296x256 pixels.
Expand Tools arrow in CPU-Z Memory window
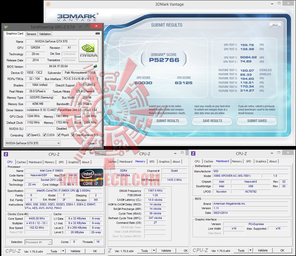154,251
